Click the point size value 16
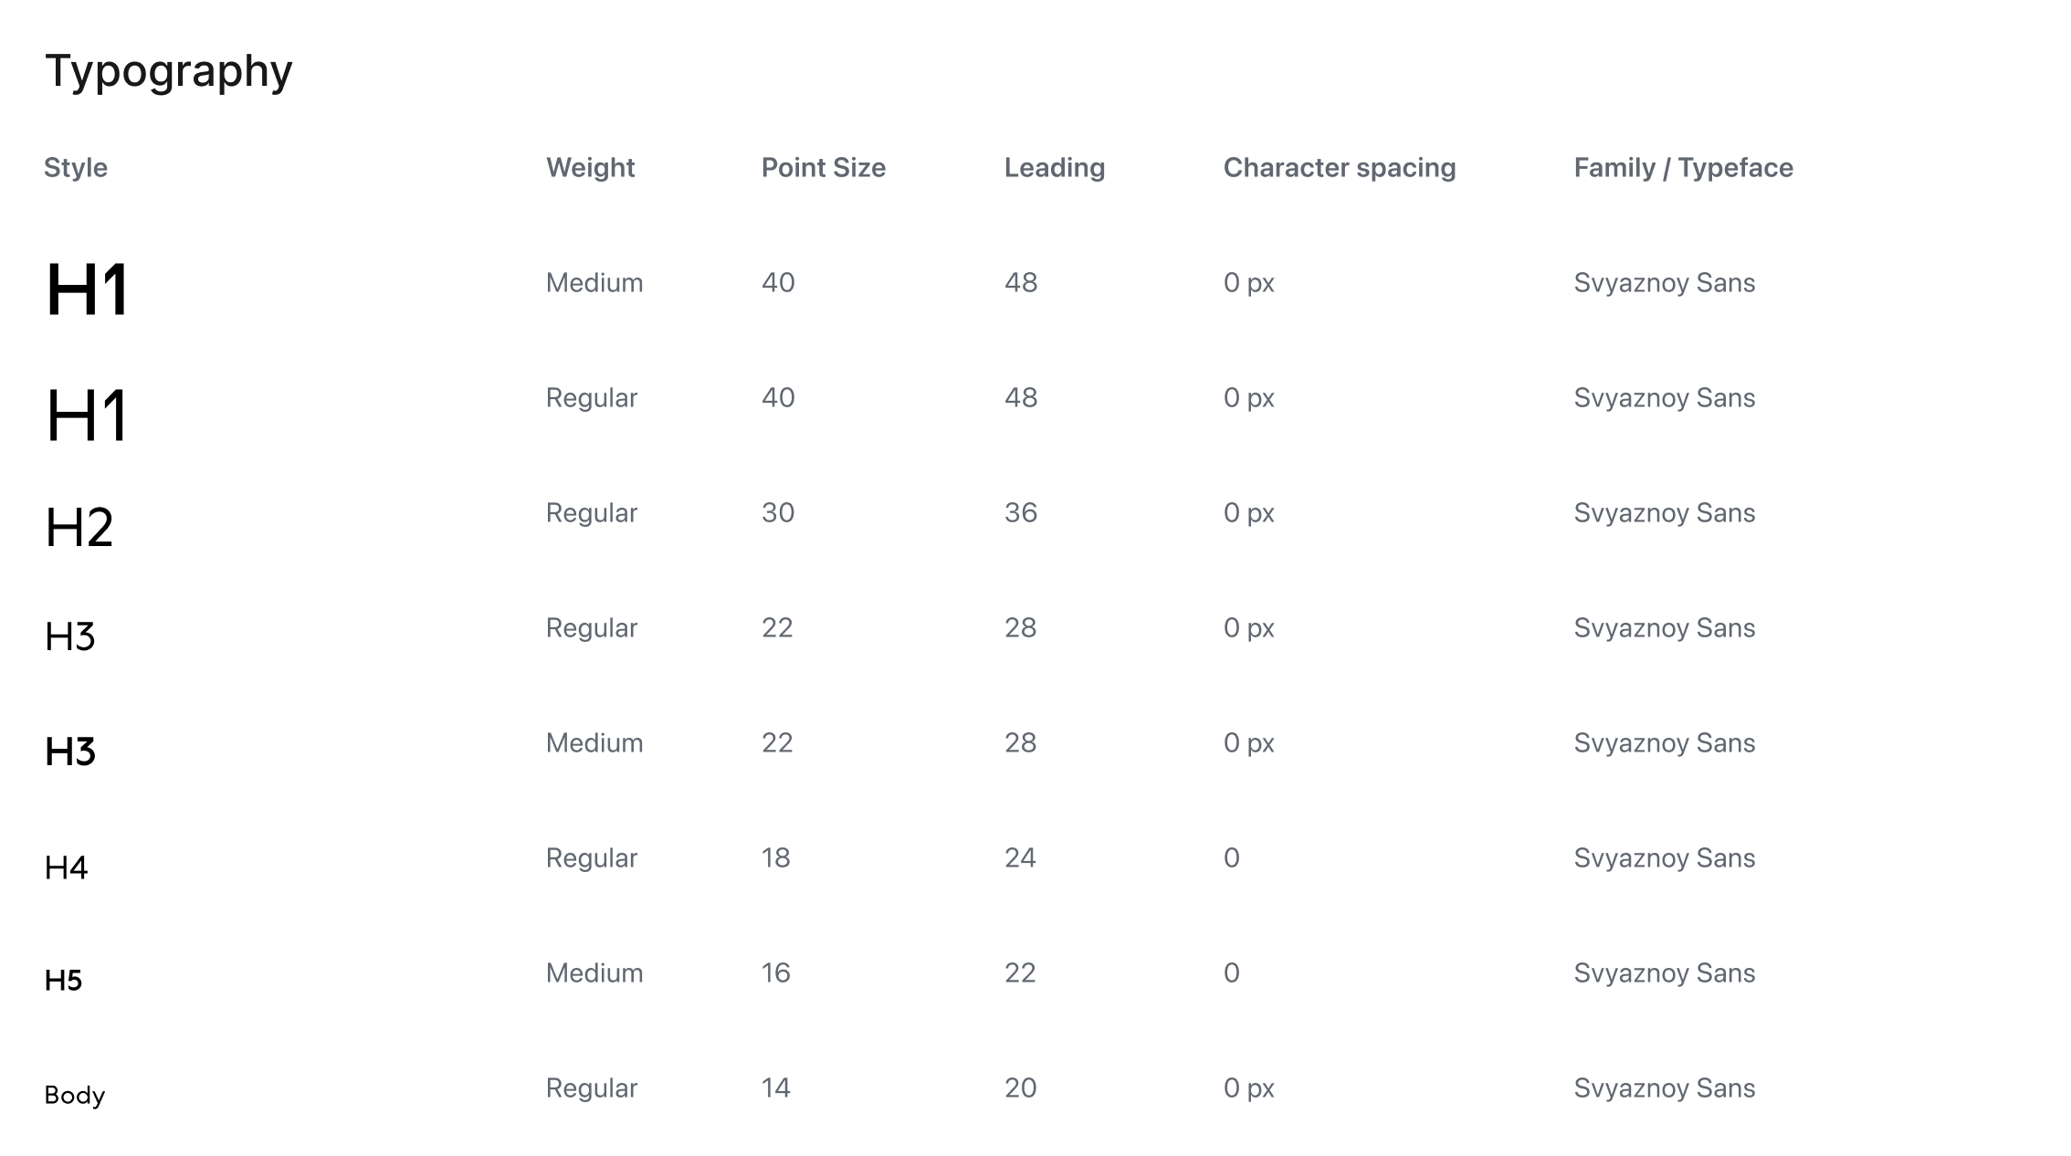The width and height of the screenshot is (2071, 1156). tap(776, 973)
